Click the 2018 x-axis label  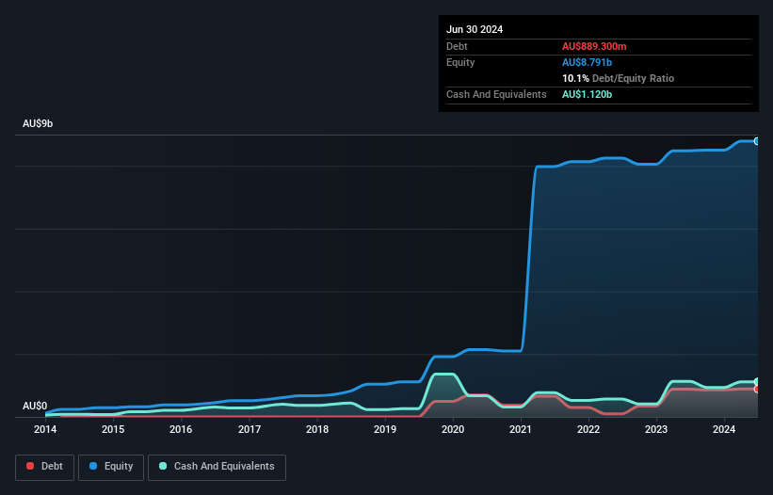[x=317, y=429]
